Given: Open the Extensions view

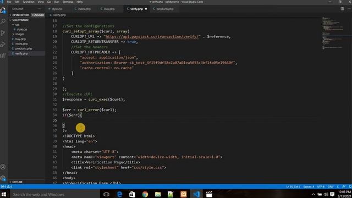Looking at the screenshot, I should (x=3, y=56).
